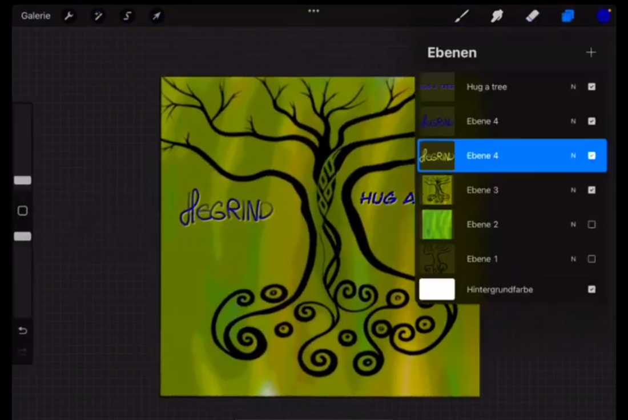This screenshot has height=420, width=628.
Task: Open the Actions wrench menu
Action: [x=69, y=16]
